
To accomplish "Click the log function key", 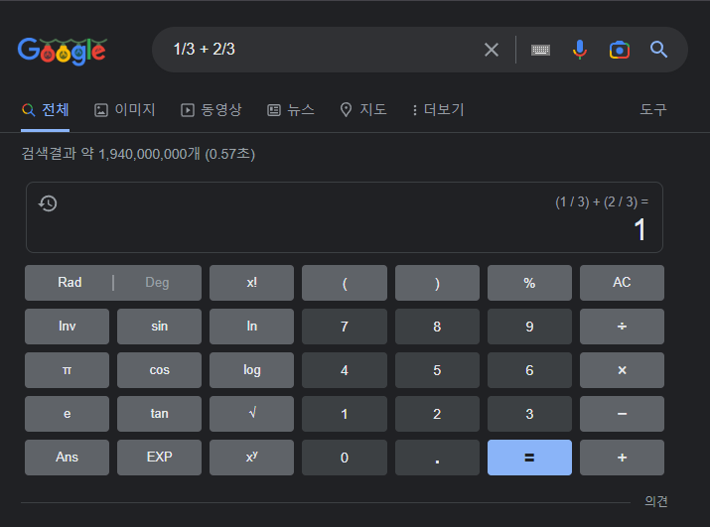I will [x=252, y=370].
